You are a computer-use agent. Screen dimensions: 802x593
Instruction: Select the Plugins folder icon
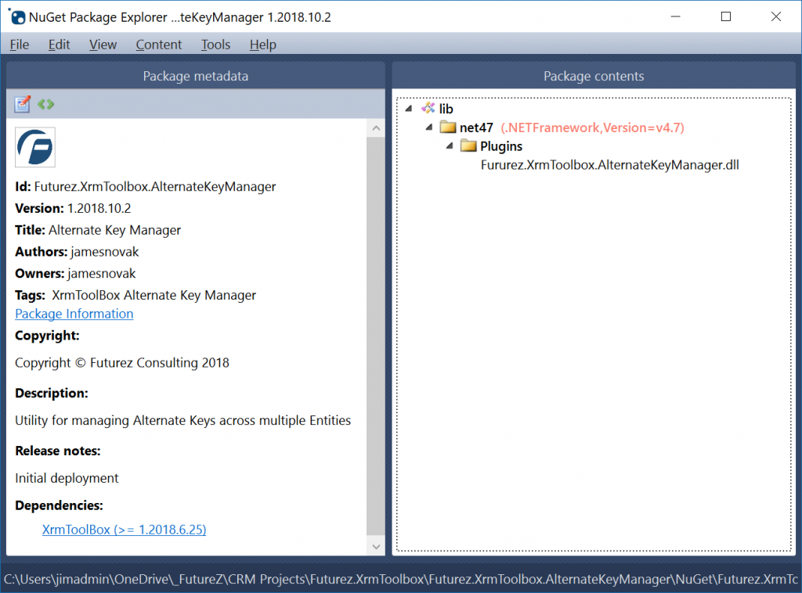(468, 146)
